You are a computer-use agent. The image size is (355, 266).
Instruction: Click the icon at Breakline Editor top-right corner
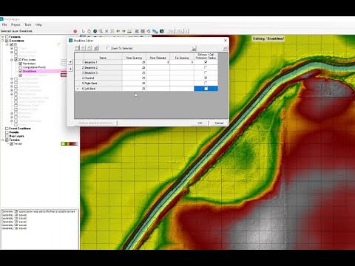225,48
